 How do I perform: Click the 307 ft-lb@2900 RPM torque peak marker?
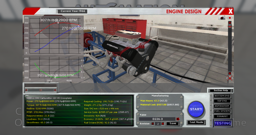click(x=58, y=23)
